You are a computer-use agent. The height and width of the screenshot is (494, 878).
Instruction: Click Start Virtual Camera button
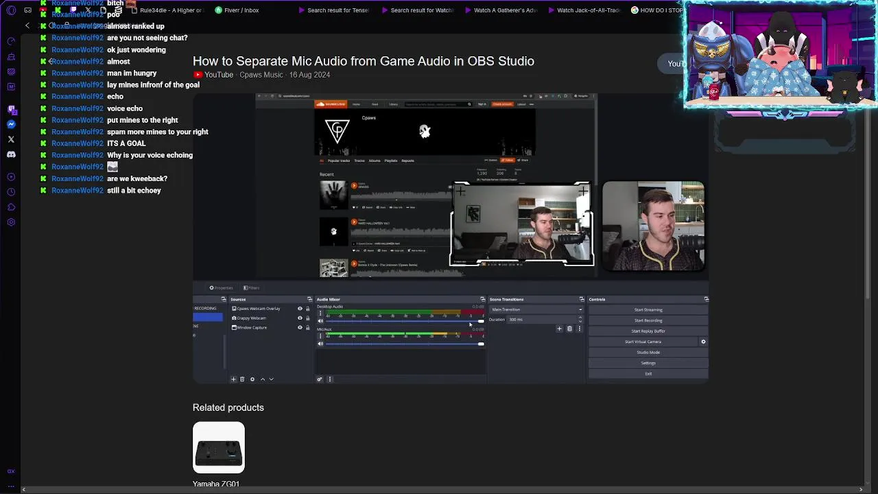tap(643, 342)
